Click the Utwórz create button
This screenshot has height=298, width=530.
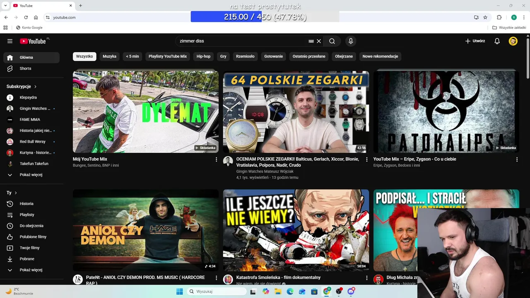coord(475,41)
